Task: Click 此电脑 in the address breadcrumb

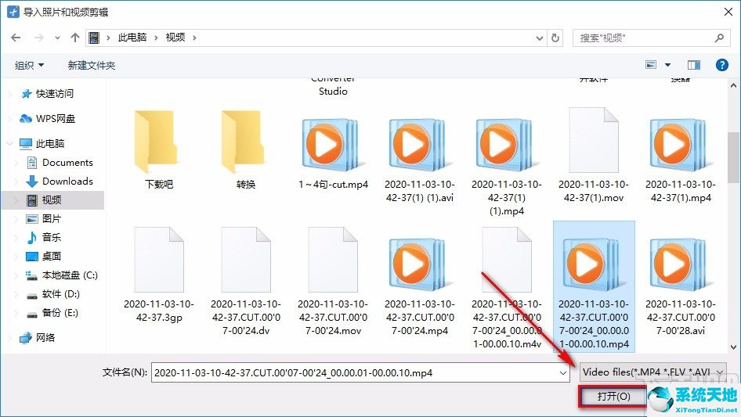Action: [x=132, y=38]
